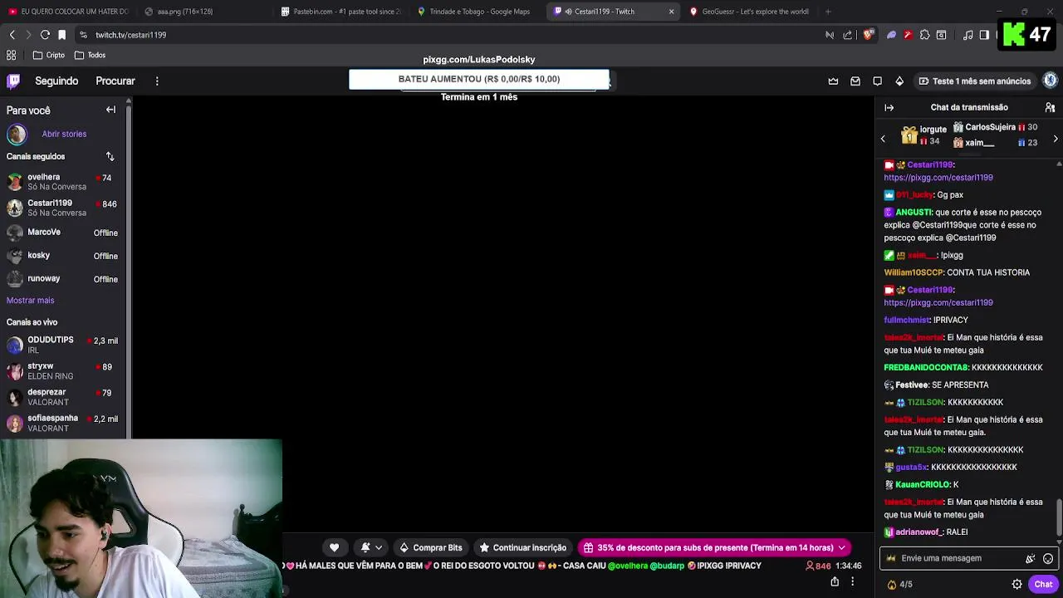Viewport: 1063px width, 598px height.
Task: Open the emote picker smiley icon
Action: [x=1048, y=559]
